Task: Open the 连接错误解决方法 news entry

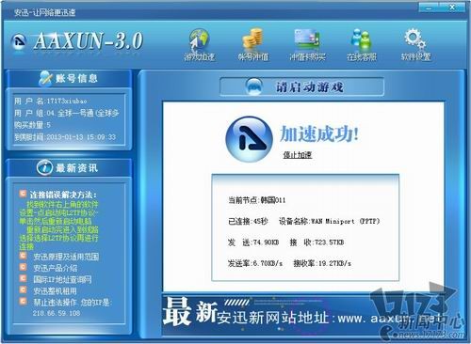Action: pyautogui.click(x=63, y=195)
